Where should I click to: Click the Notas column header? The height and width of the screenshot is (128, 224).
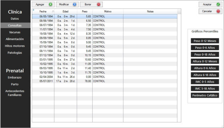[150, 11]
